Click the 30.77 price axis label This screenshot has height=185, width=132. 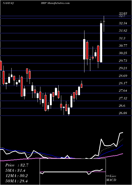(123, 46)
